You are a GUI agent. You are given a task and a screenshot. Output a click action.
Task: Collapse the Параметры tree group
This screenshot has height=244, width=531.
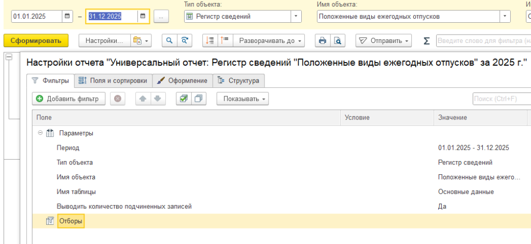click(x=39, y=133)
